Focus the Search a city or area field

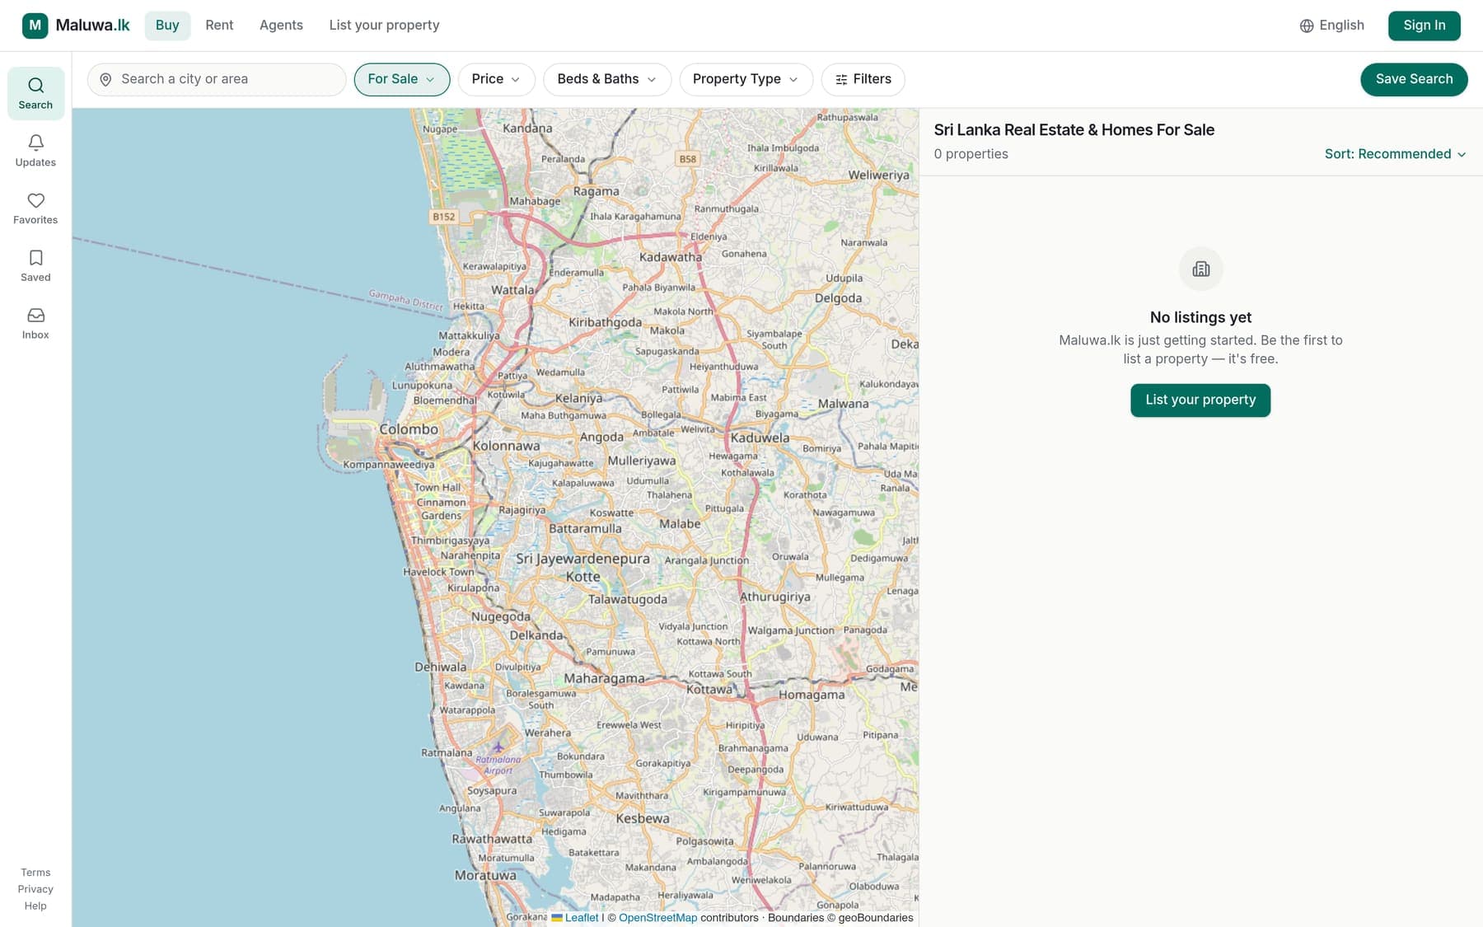pos(217,79)
